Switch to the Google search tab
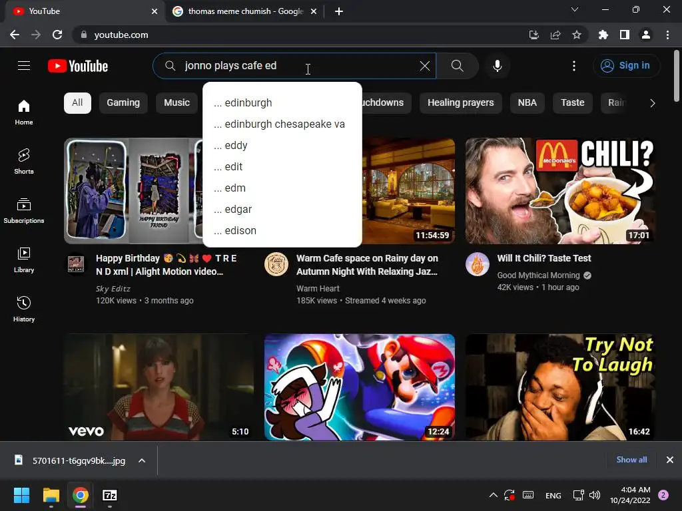This screenshot has width=682, height=511. point(245,11)
